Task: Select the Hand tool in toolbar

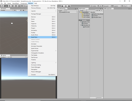Action: click(3, 6)
